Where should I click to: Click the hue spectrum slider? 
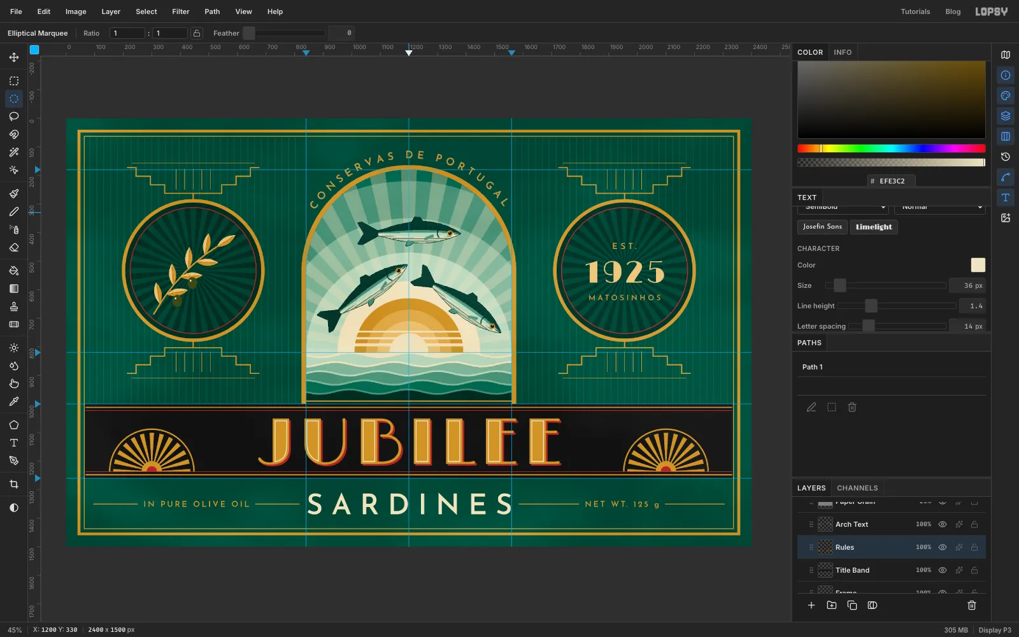pyautogui.click(x=891, y=148)
